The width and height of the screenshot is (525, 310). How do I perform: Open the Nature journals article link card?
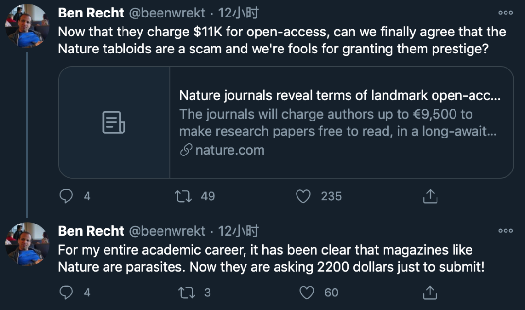(x=340, y=122)
